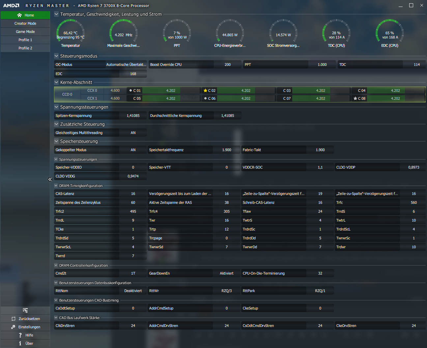Open the Home tab
This screenshot has width=427, height=348.
pyautogui.click(x=25, y=15)
